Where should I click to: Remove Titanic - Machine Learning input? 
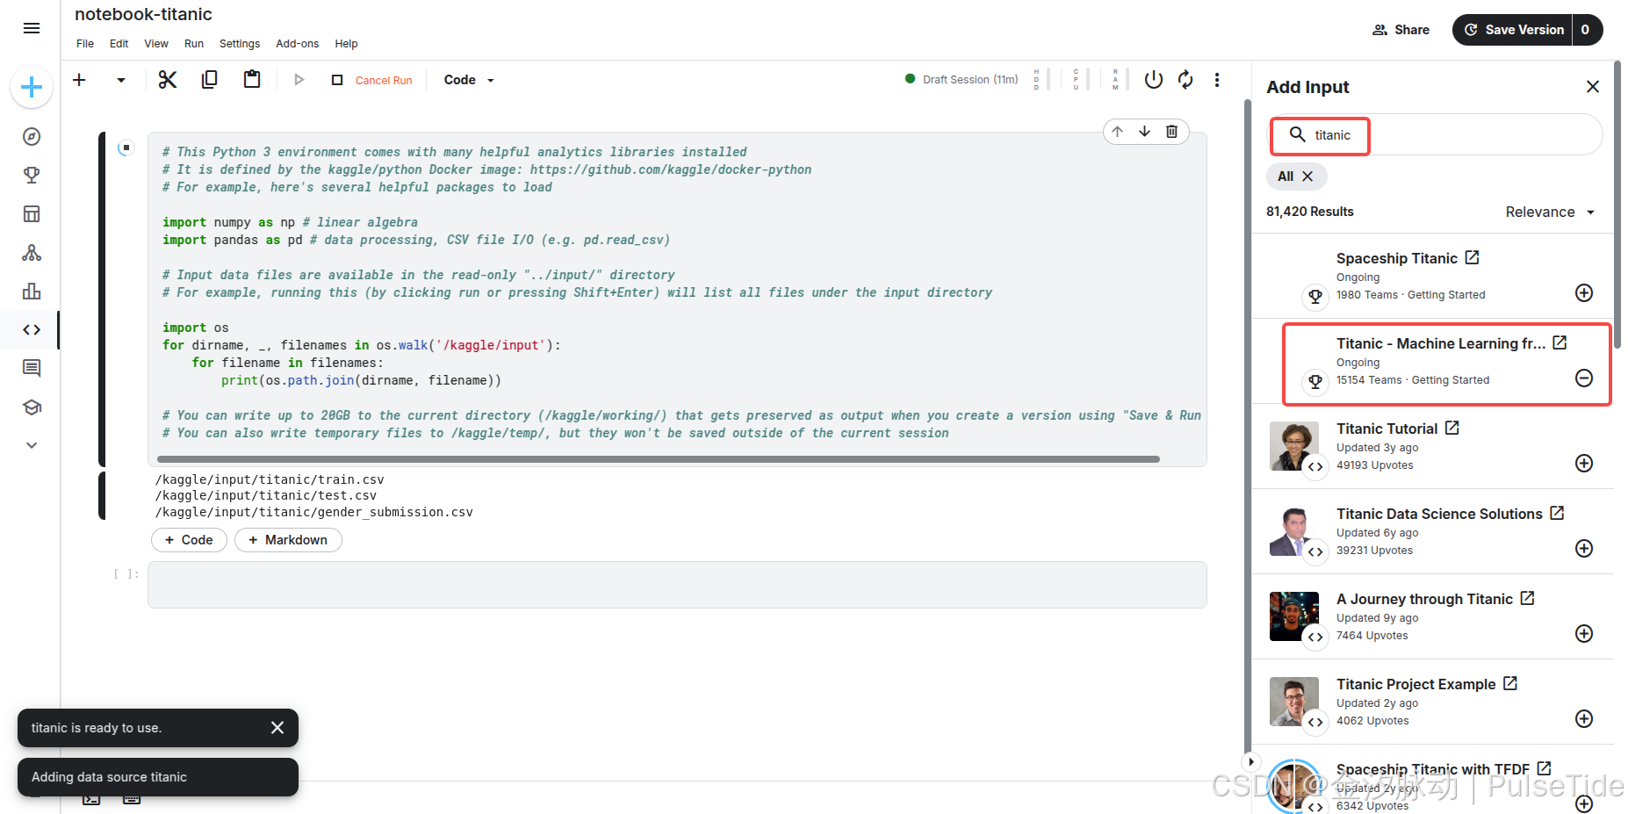1584,378
